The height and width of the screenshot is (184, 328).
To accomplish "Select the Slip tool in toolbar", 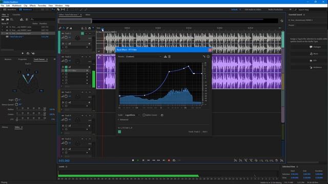I will click(63, 10).
